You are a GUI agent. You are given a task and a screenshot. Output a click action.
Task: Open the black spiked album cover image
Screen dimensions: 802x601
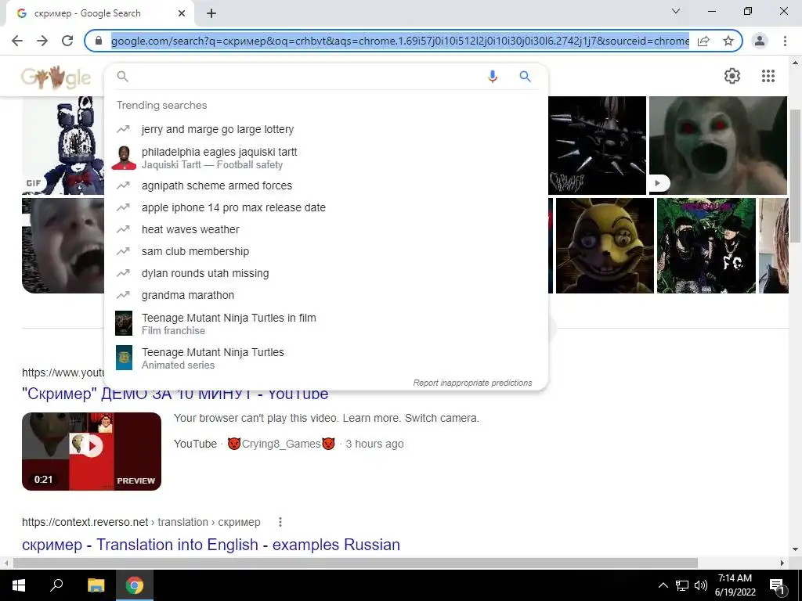point(597,145)
